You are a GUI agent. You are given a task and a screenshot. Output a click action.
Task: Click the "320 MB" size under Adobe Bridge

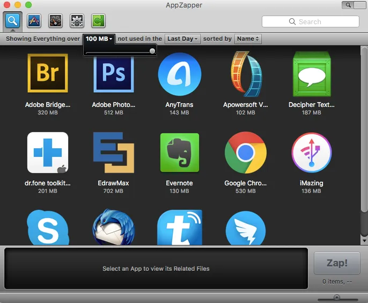coord(48,113)
